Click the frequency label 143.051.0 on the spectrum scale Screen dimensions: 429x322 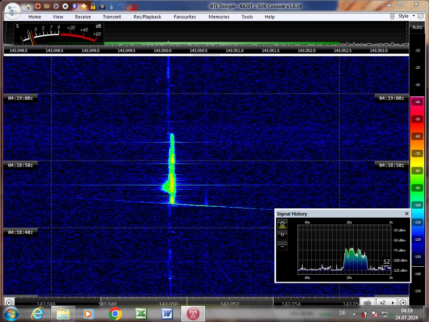(x=235, y=50)
